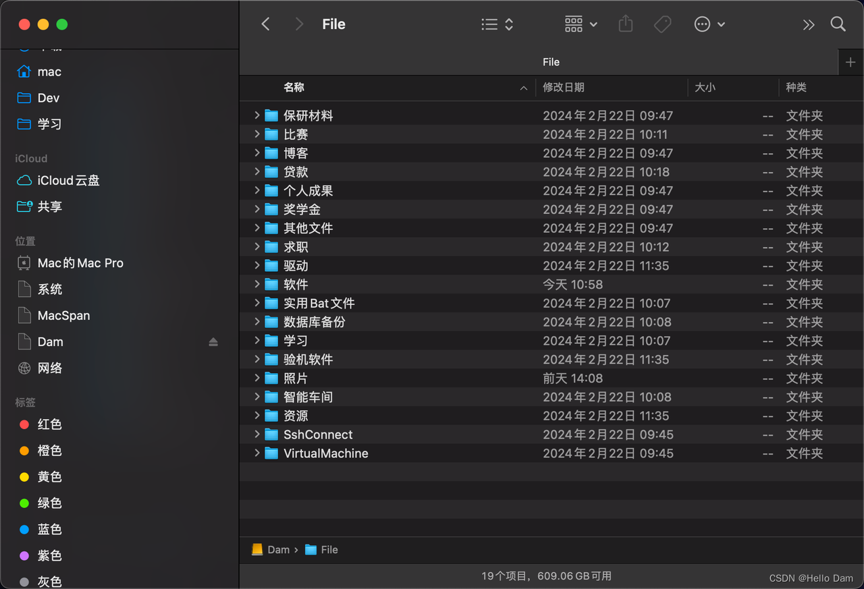Open the group-by options dropdown
The image size is (864, 589).
pyautogui.click(x=580, y=24)
